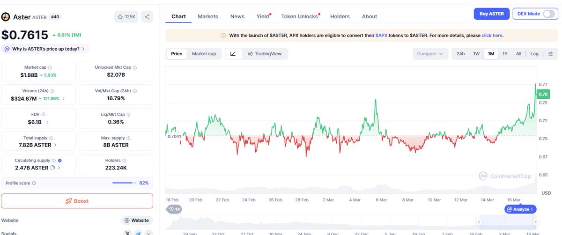Open the Compare dropdown
The width and height of the screenshot is (562, 235).
tap(430, 54)
